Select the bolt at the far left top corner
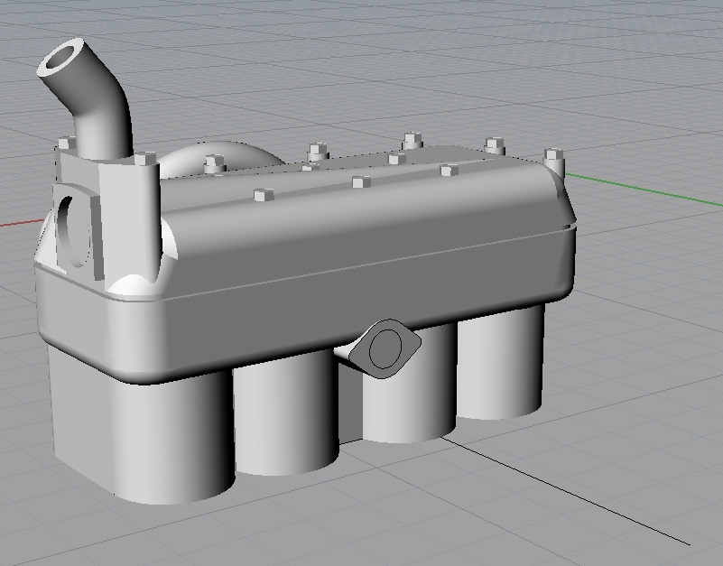Screen dimensions: 723x566 point(66,143)
